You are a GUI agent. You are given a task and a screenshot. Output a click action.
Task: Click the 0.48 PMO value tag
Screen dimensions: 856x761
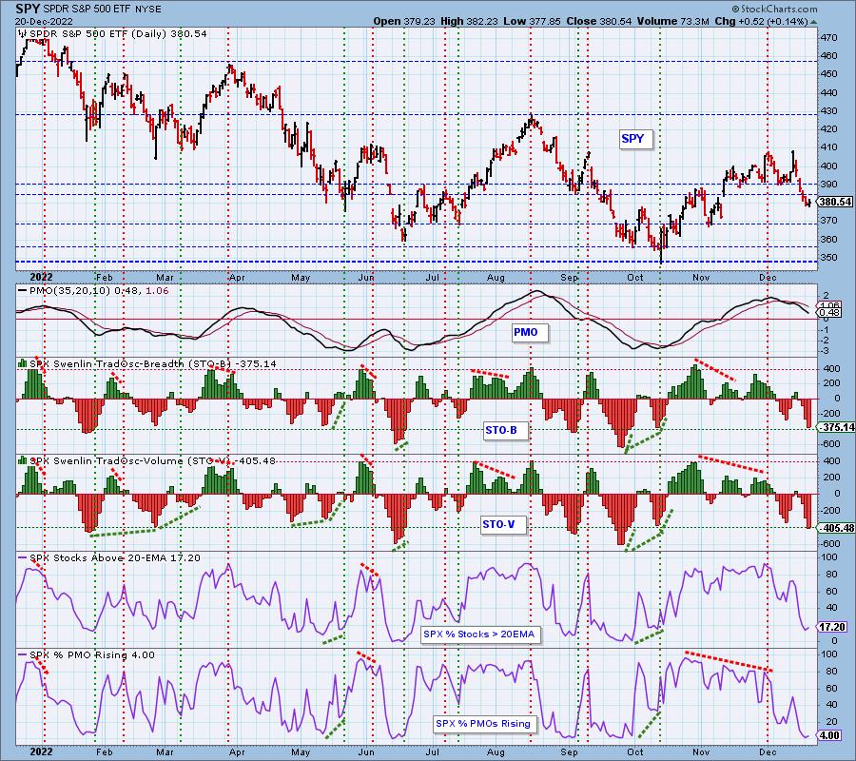tap(829, 313)
